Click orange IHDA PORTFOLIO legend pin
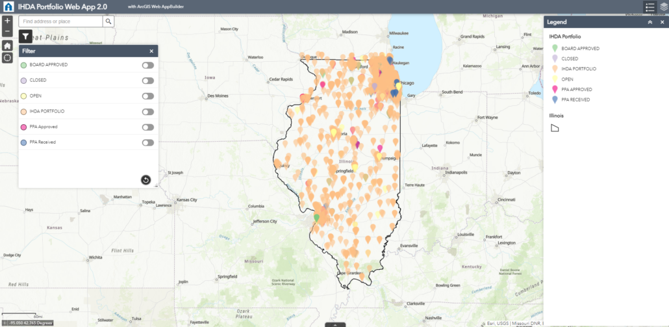 pyautogui.click(x=555, y=69)
